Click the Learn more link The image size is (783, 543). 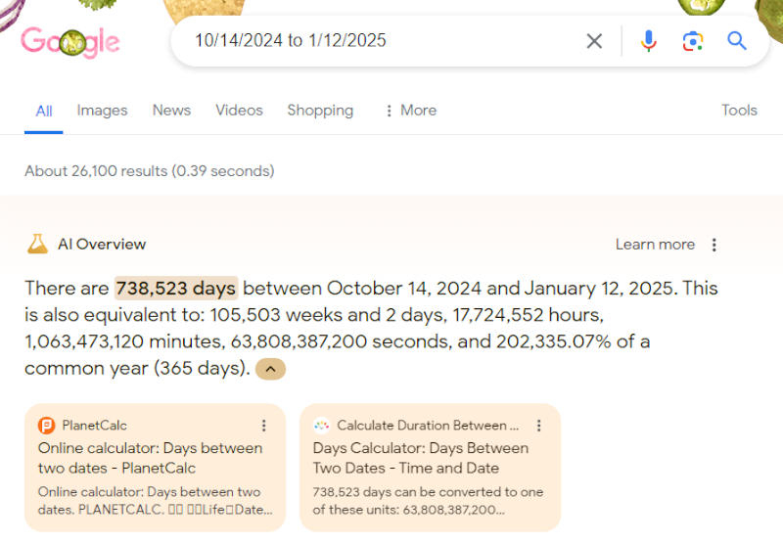tap(655, 245)
